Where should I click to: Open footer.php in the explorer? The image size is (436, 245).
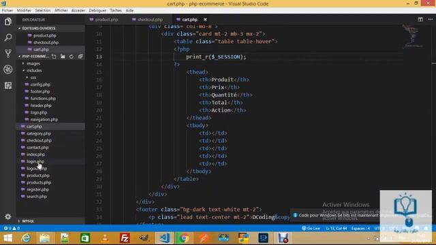[x=40, y=91]
